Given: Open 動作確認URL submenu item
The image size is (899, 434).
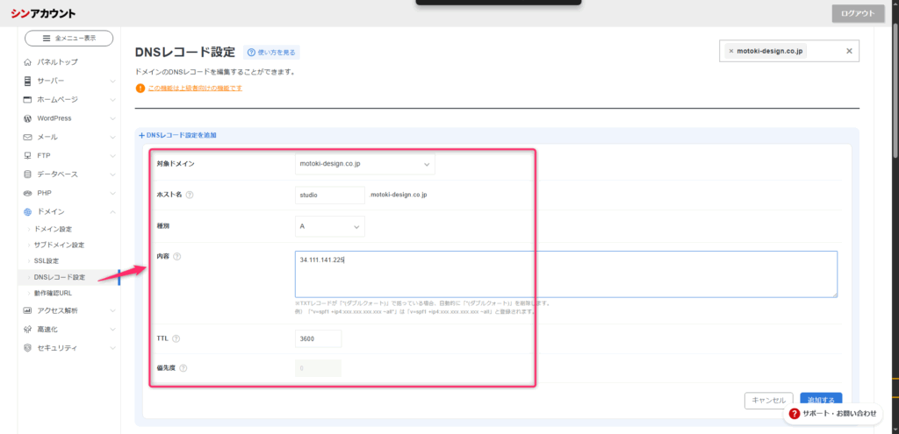Looking at the screenshot, I should point(53,293).
